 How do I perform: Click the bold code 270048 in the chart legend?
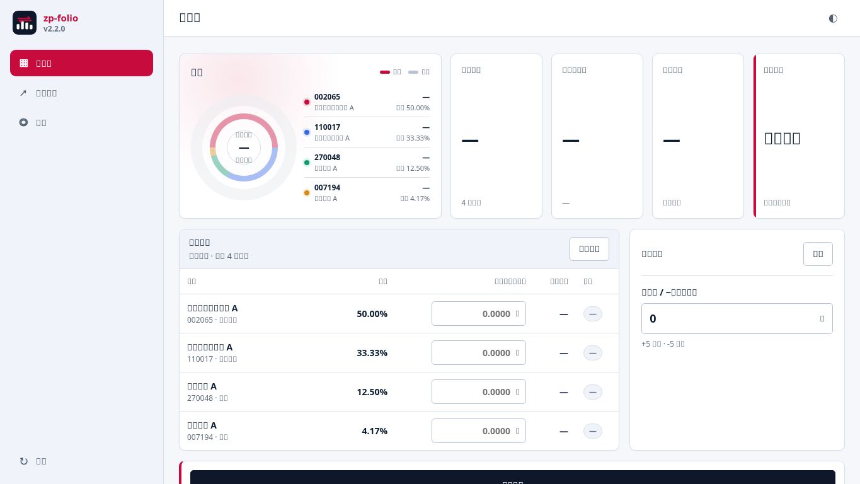pos(327,158)
